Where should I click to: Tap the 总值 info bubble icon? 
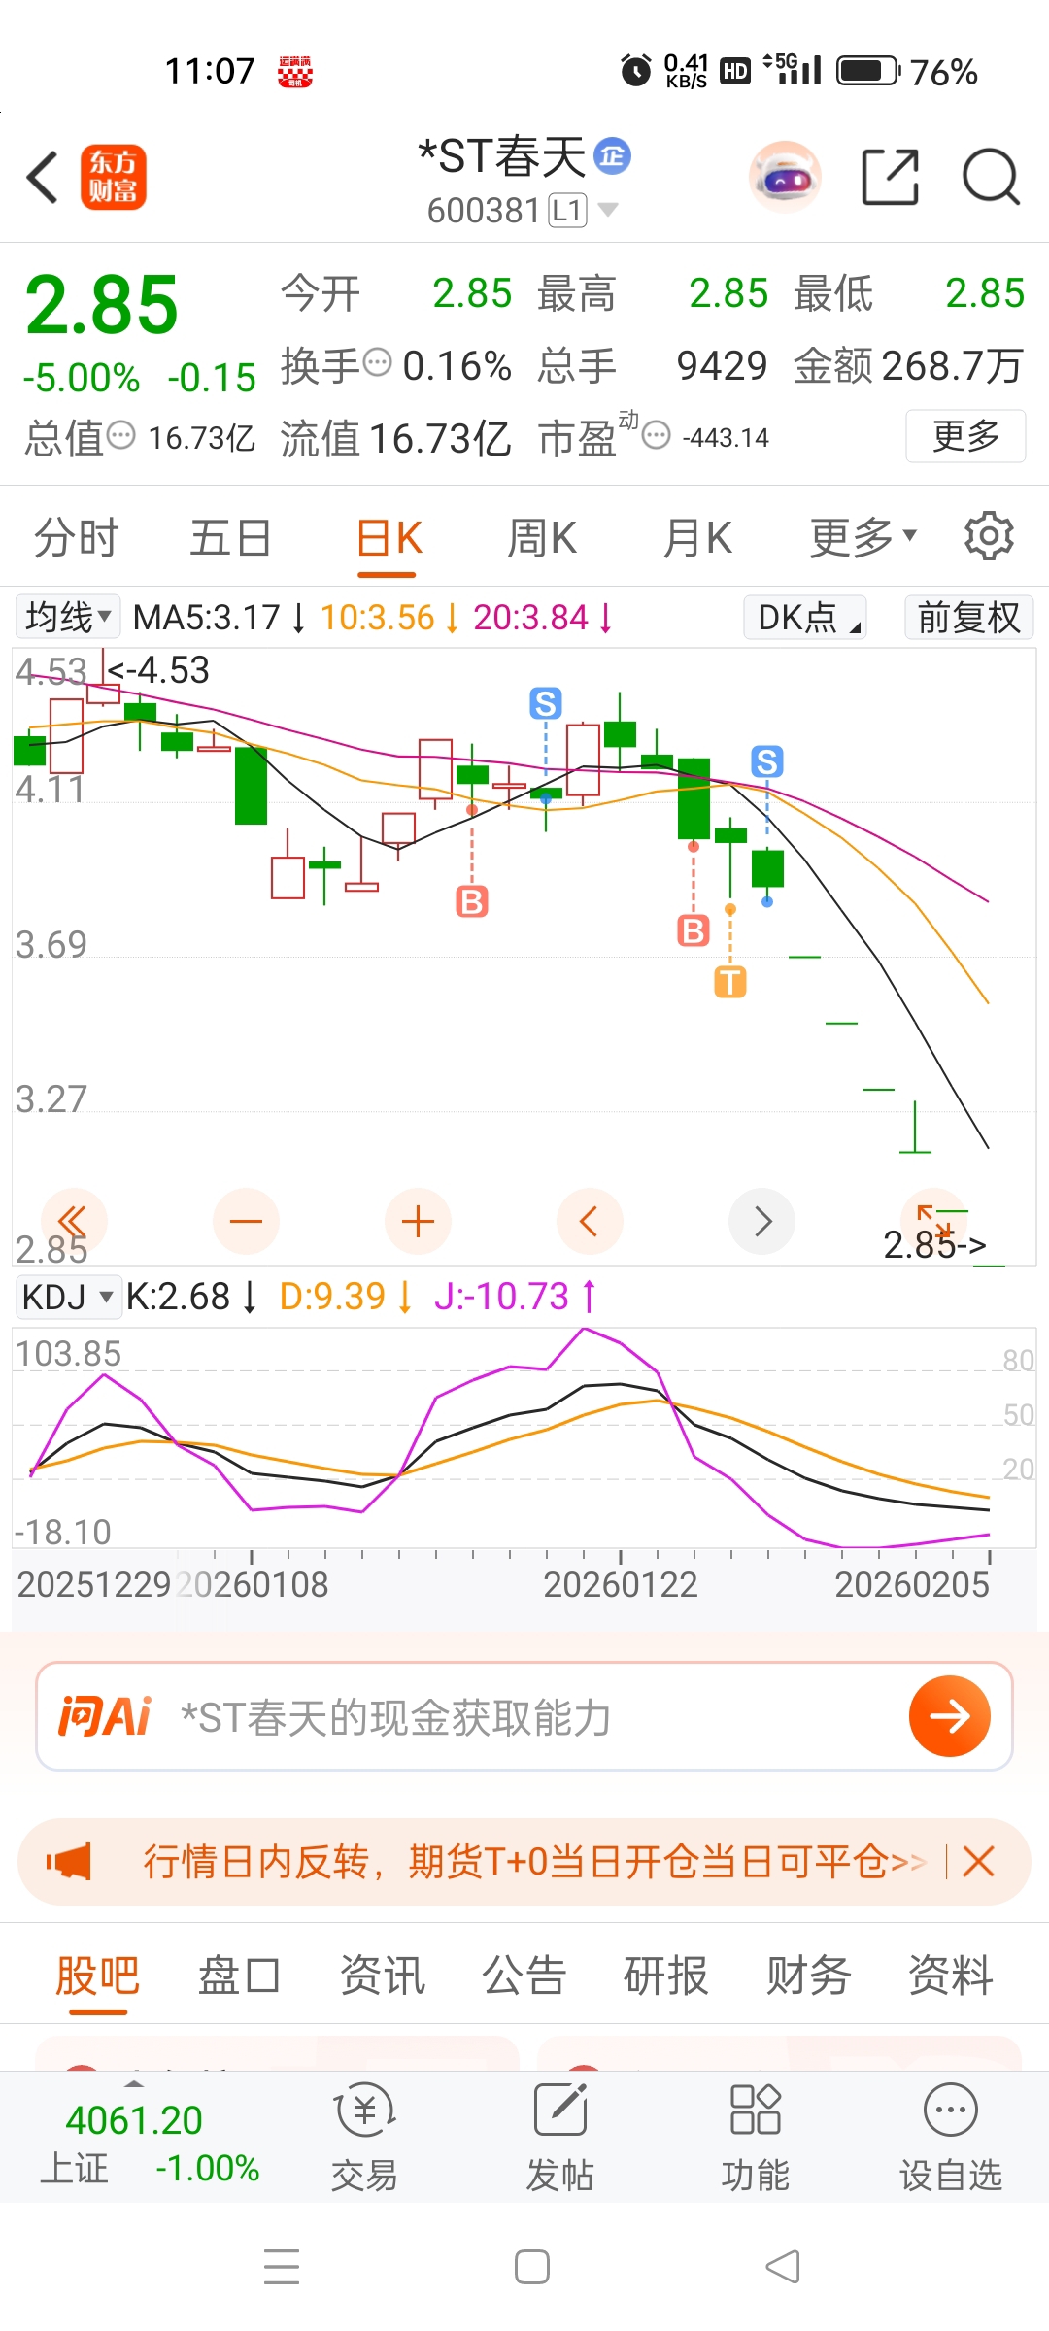(x=120, y=435)
